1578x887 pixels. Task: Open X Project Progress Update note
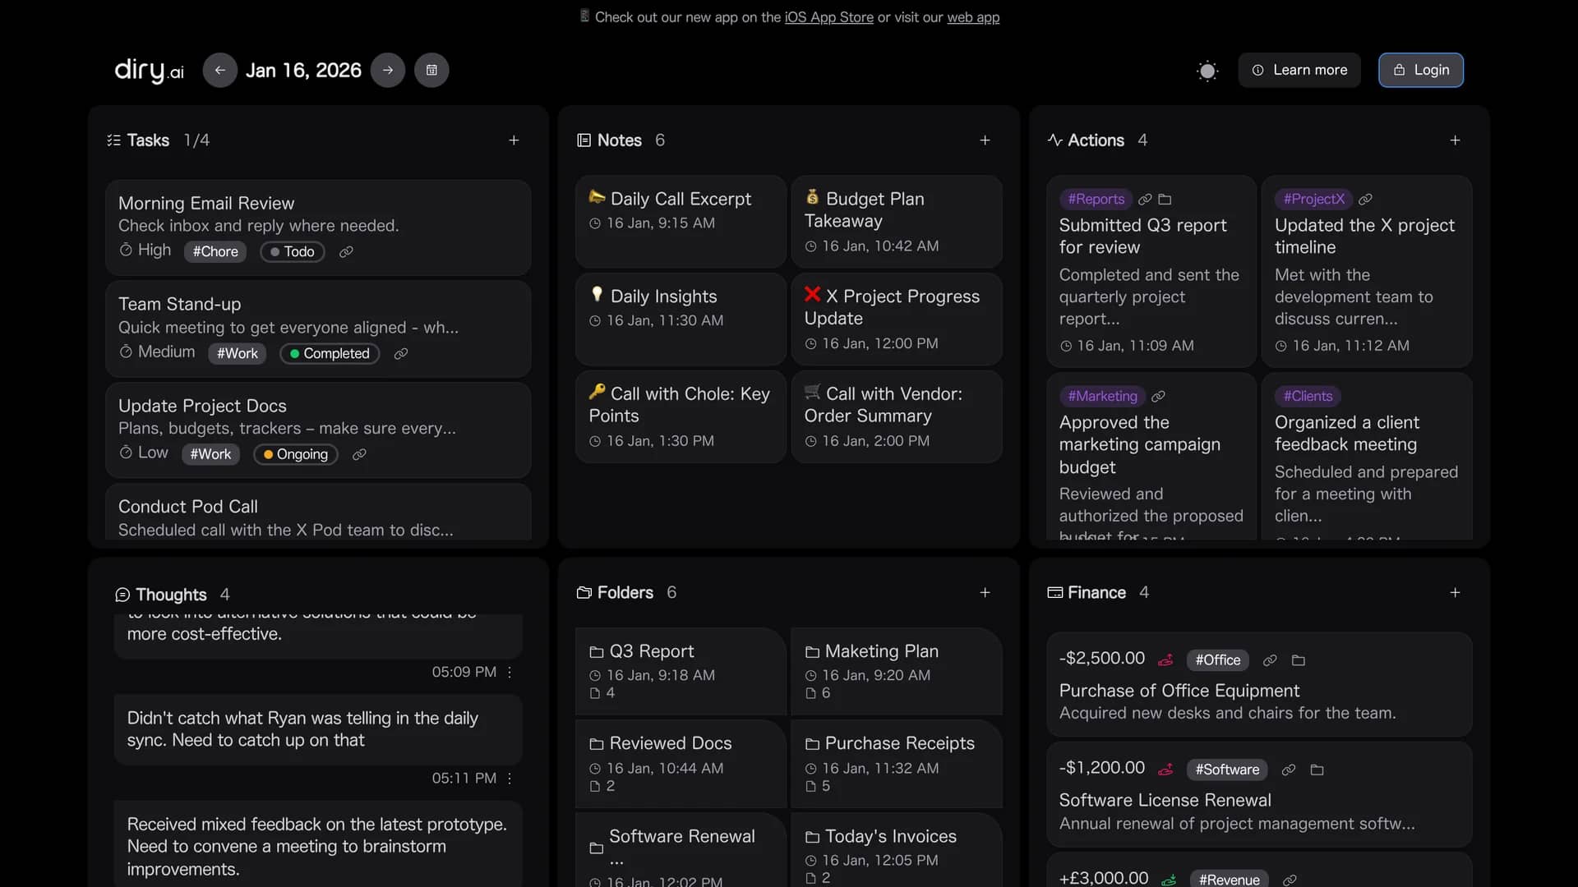click(897, 319)
